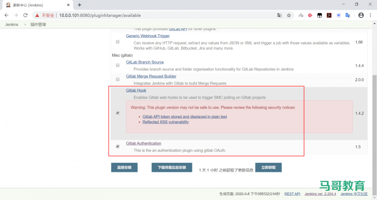Click the cloud extension icon

[x=301, y=15]
